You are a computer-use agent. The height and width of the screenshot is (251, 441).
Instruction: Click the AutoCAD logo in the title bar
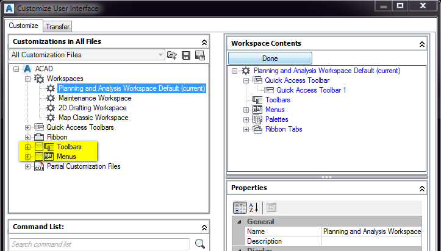[x=9, y=9]
